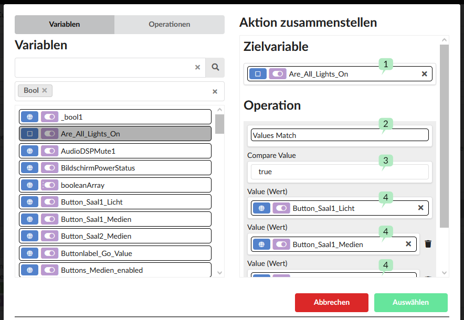
Task: Click the toggle icon of _bool1 variable
Action: [50, 117]
